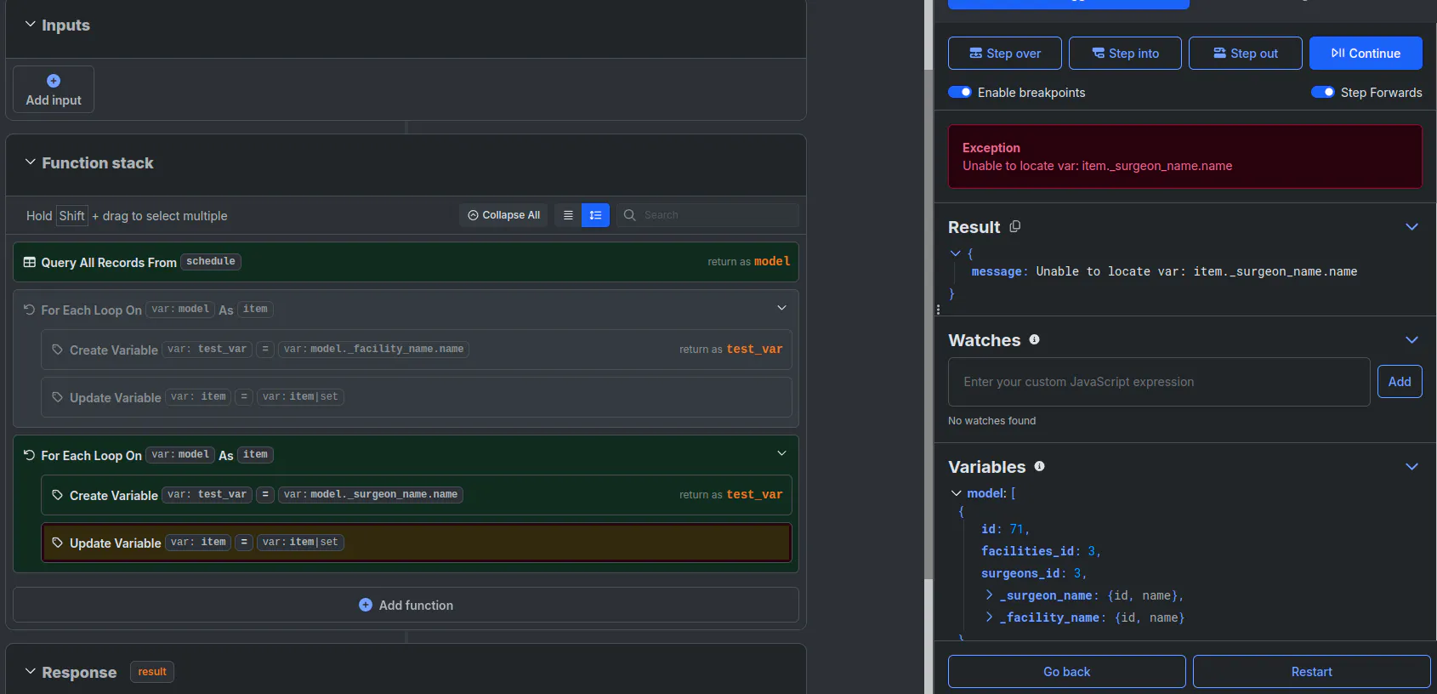Click Continue button

click(x=1366, y=53)
